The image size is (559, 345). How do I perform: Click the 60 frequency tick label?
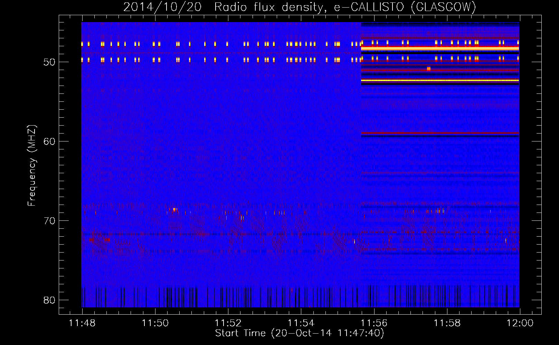pyautogui.click(x=49, y=141)
